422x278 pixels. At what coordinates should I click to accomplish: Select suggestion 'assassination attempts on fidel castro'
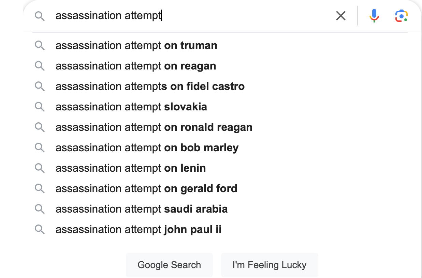point(150,86)
